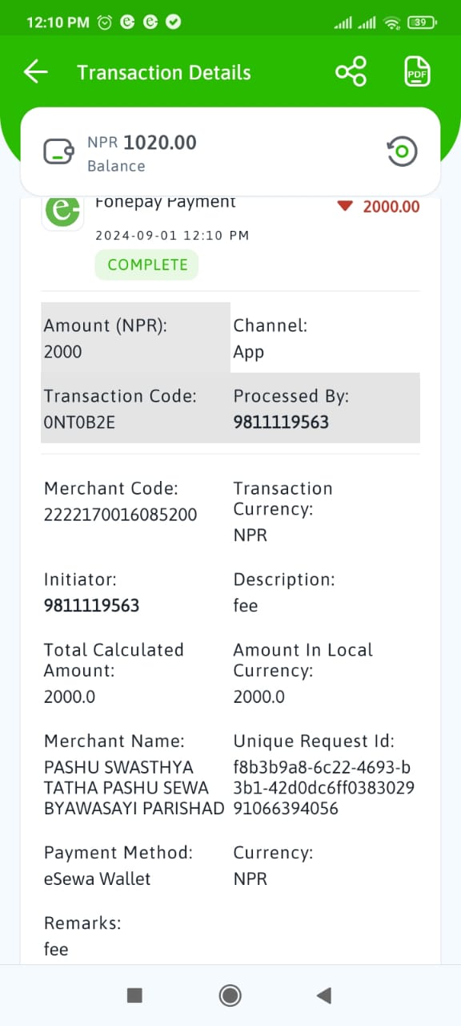
Task: Tap the back arrow in header
Action: click(36, 72)
